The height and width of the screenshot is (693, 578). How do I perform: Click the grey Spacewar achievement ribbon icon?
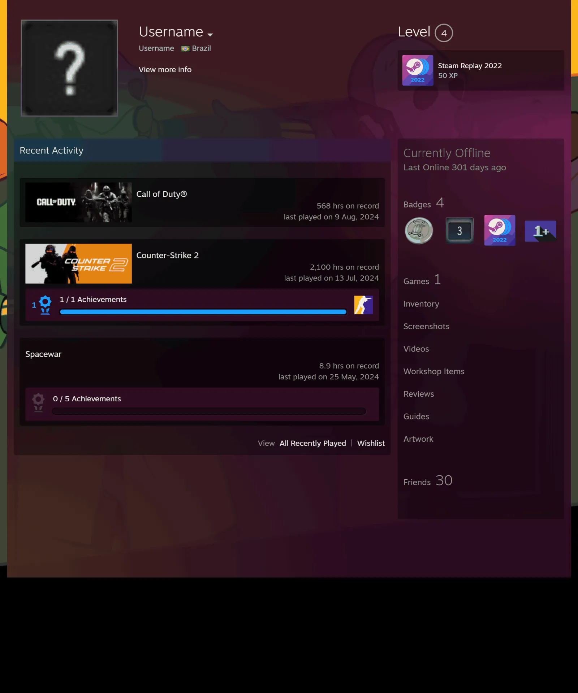[x=38, y=403]
